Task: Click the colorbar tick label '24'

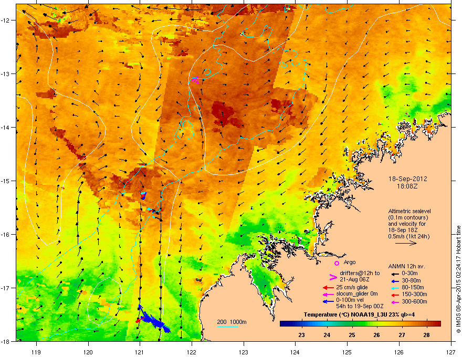Action: 327,335
